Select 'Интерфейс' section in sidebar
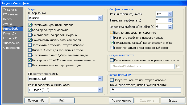The width and height of the screenshot is (187, 105). click(13, 29)
